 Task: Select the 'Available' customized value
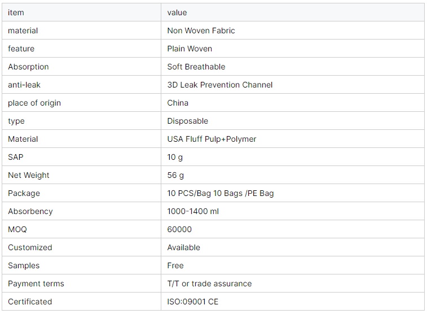pos(183,247)
